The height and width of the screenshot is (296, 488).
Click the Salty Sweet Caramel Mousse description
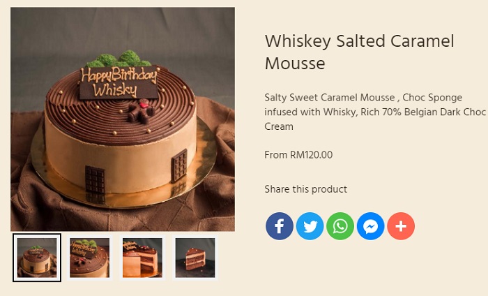pos(375,112)
